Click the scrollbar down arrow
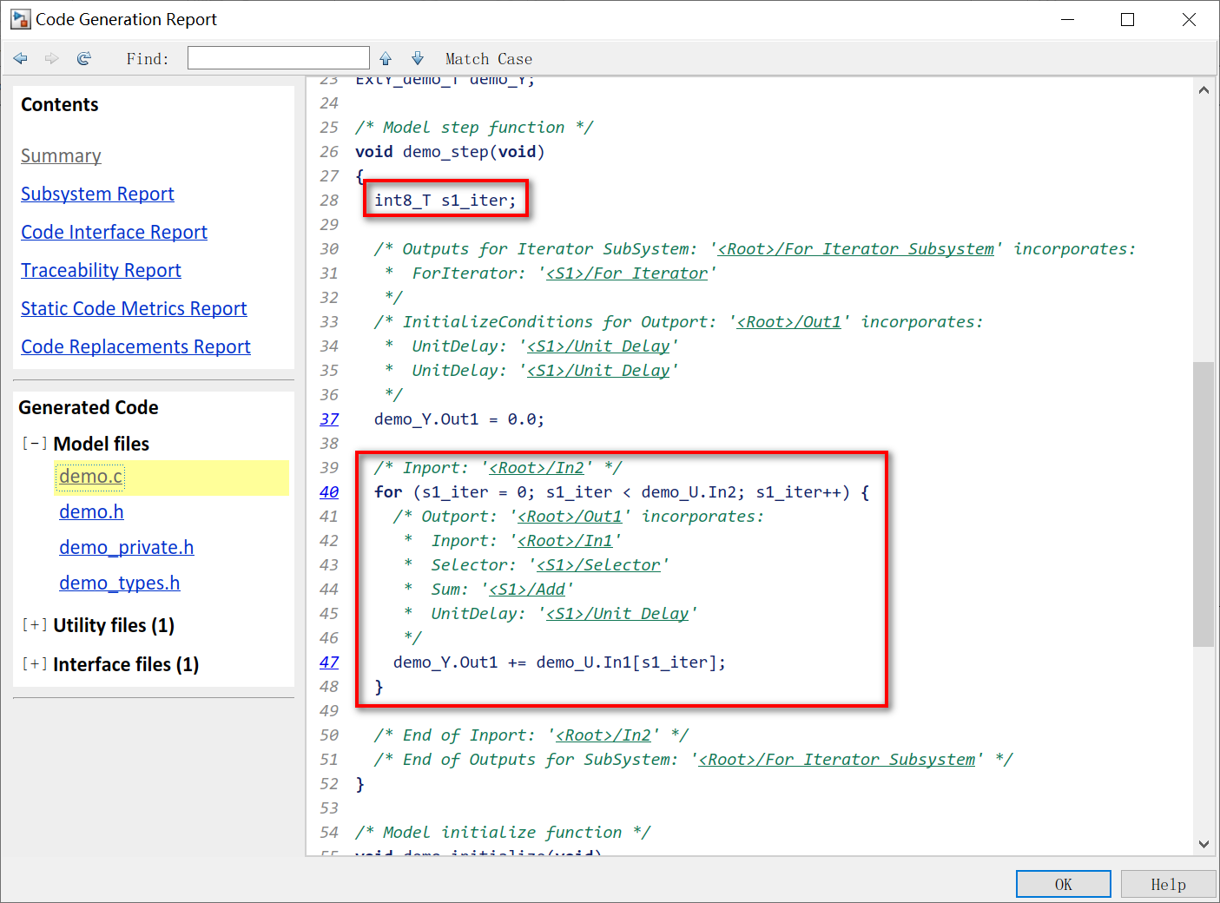Viewport: 1220px width, 903px height. click(1204, 843)
